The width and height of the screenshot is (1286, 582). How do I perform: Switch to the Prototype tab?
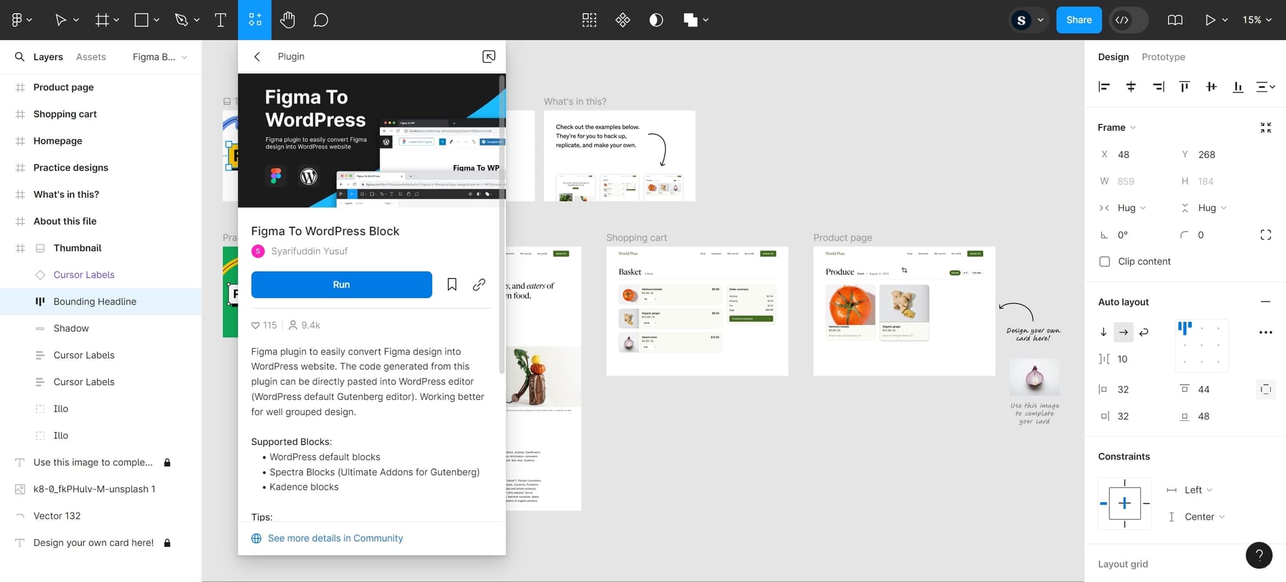pos(1163,57)
